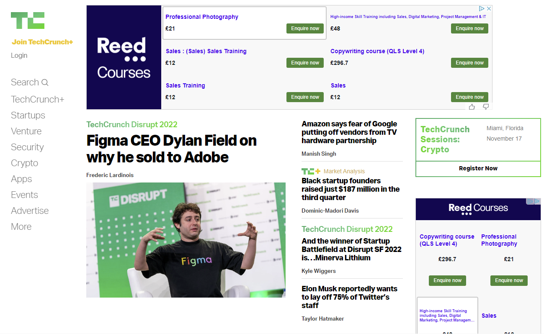Enquire now under Professional Photography, sidebar ad
Image resolution: width=544 pixels, height=334 pixels.
pyautogui.click(x=509, y=280)
